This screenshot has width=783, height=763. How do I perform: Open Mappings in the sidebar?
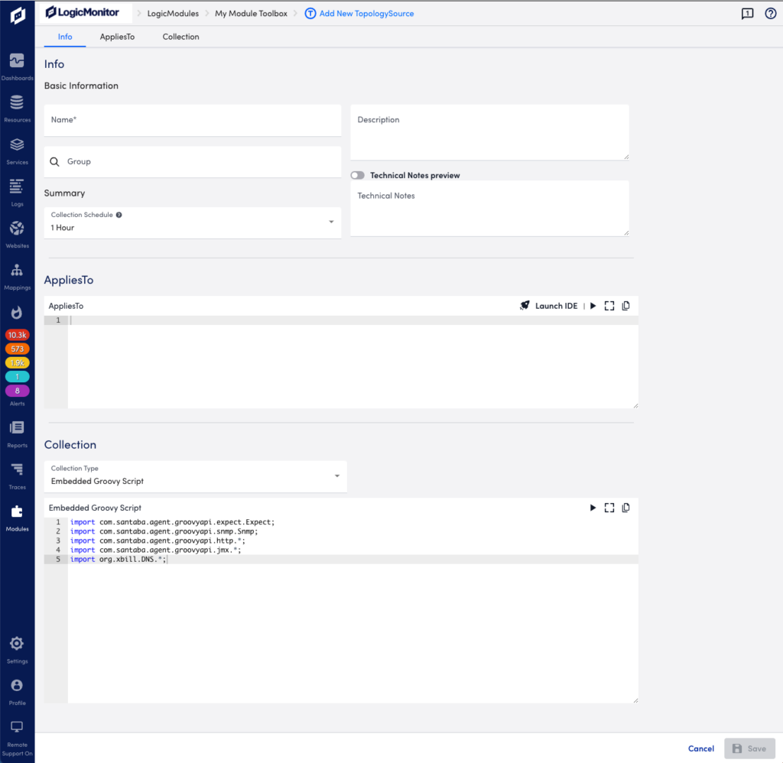point(17,270)
